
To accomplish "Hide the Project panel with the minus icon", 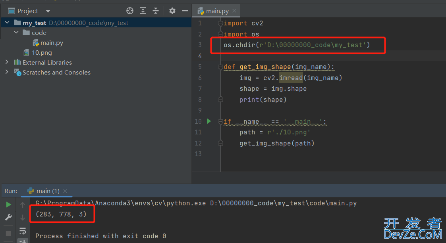I will point(185,11).
